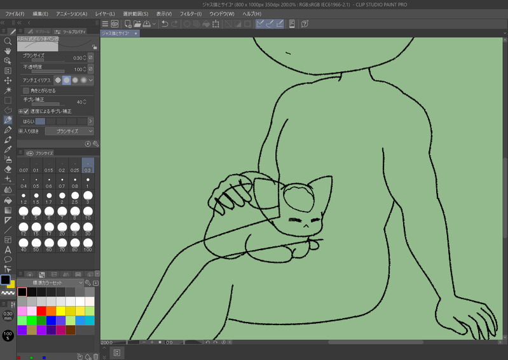The width and height of the screenshot is (508, 360).
Task: Open the 入り抜き ブラシサイズ dropdown
Action: (69, 131)
